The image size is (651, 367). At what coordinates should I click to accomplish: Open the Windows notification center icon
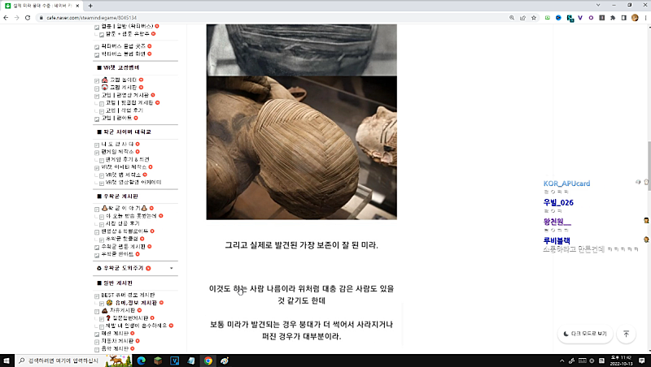[642, 361]
